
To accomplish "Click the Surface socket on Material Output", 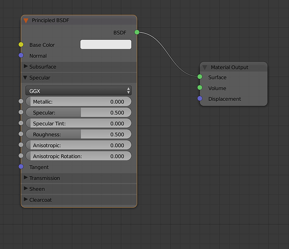I will point(200,77).
